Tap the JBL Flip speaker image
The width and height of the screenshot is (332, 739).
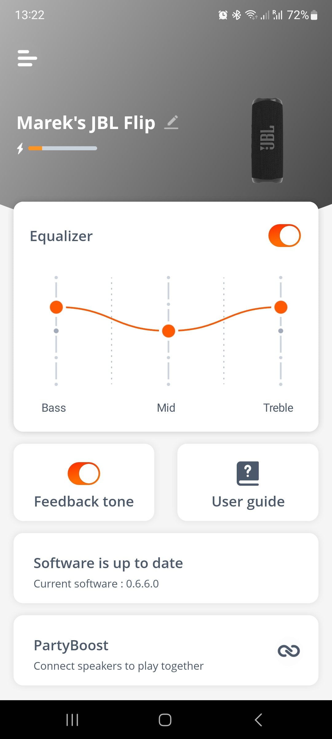point(267,140)
